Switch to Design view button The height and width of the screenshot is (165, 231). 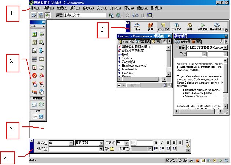click(x=48, y=15)
